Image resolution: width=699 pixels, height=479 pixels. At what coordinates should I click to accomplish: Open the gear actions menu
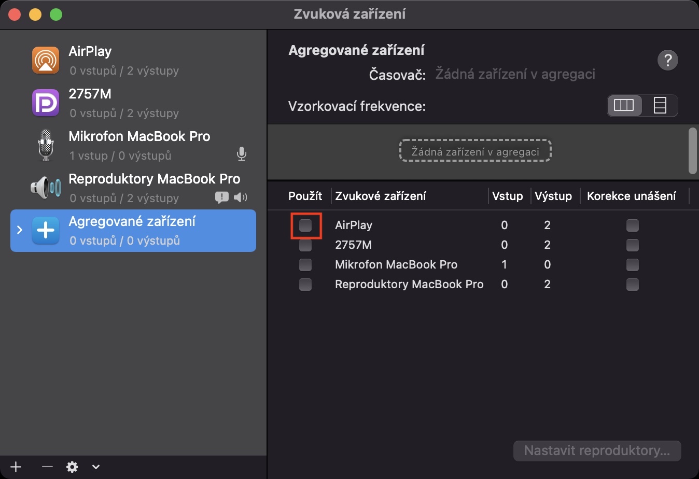72,467
